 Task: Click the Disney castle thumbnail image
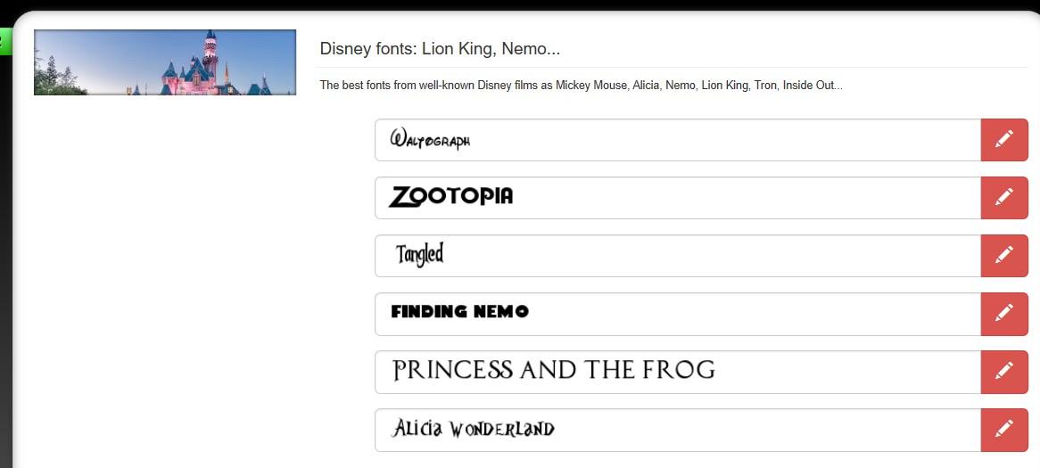click(165, 62)
